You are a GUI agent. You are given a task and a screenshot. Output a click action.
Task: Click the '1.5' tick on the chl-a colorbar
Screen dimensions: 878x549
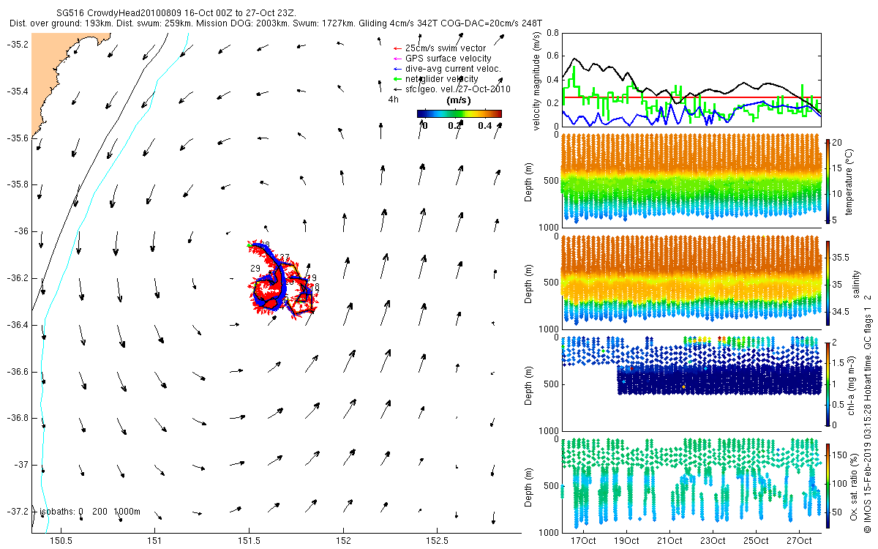click(840, 362)
